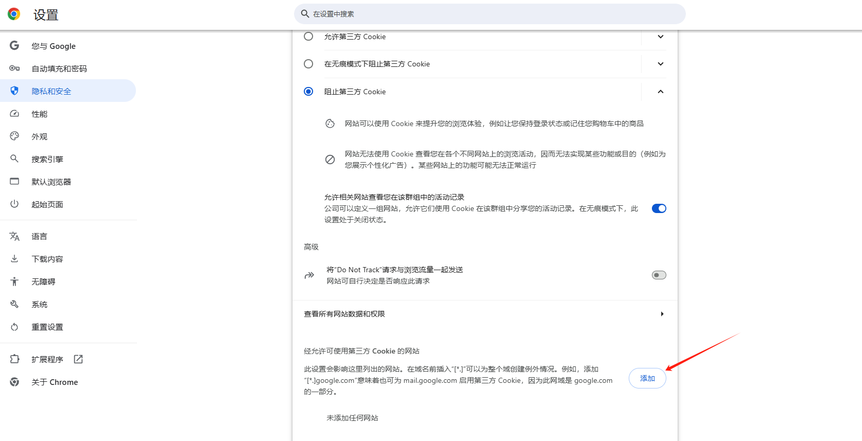
Task: Click the search magnifier icon in settings
Action: (x=305, y=14)
